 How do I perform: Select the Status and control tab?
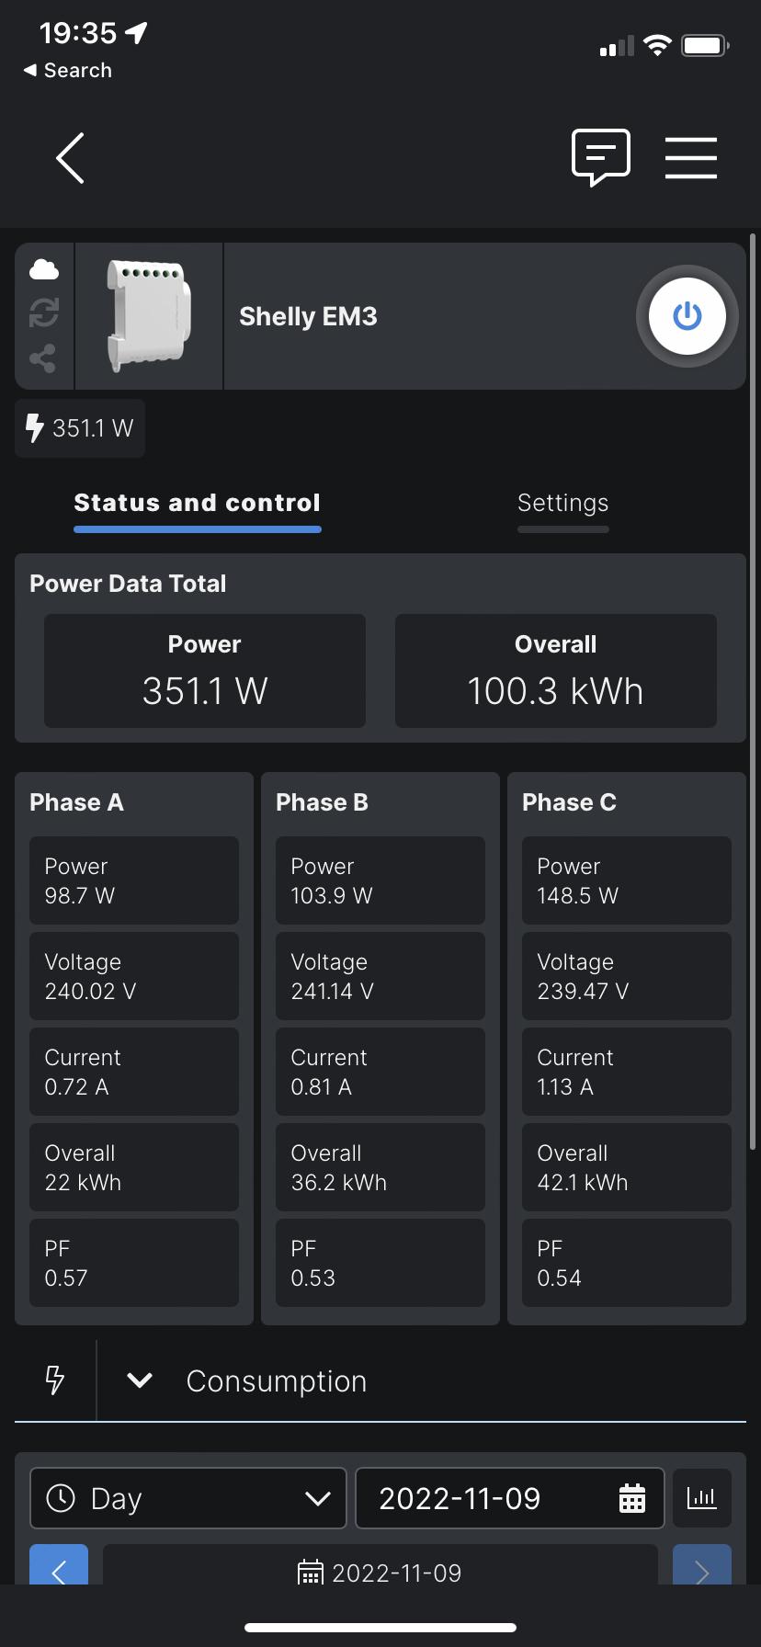coord(197,504)
